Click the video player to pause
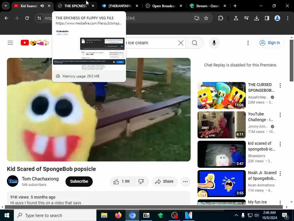The width and height of the screenshot is (294, 221). pos(99,110)
